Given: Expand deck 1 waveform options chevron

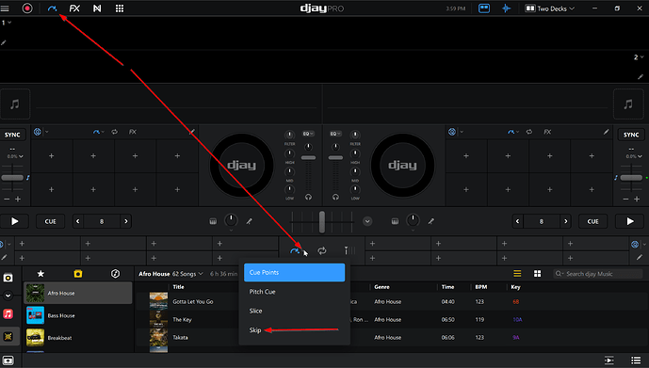Looking at the screenshot, I should [x=9, y=23].
